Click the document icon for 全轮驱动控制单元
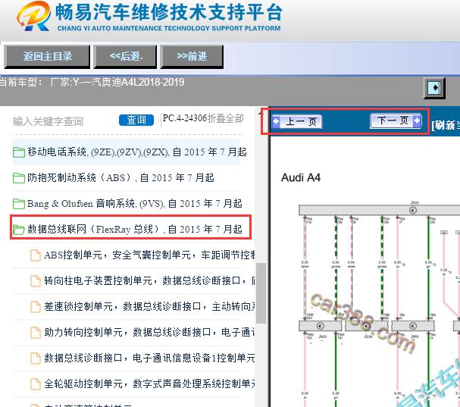Screen dimensions: 460x407 click(x=36, y=384)
